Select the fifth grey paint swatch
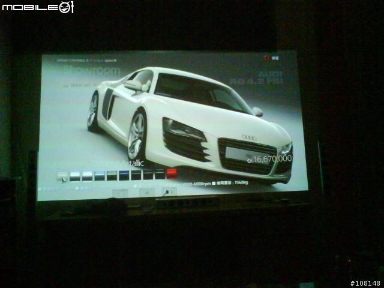This screenshot has height=288, width=384. tap(112, 176)
